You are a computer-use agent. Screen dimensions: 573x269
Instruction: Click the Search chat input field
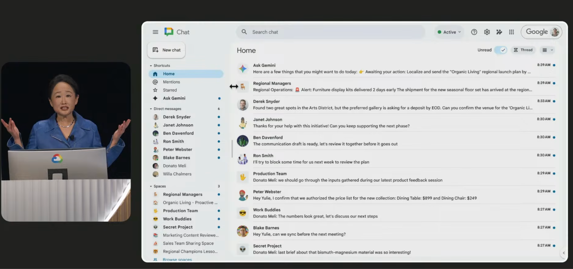coord(330,32)
